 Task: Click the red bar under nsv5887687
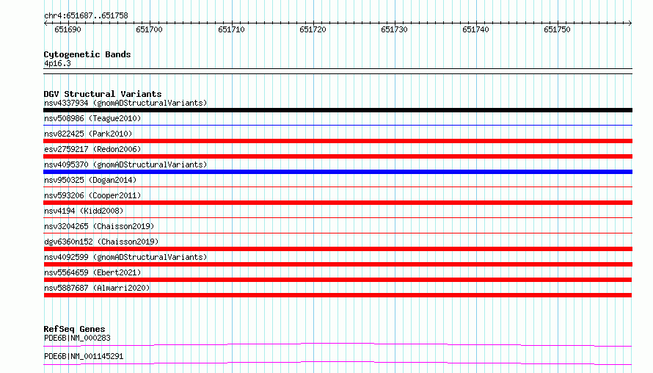[338, 295]
